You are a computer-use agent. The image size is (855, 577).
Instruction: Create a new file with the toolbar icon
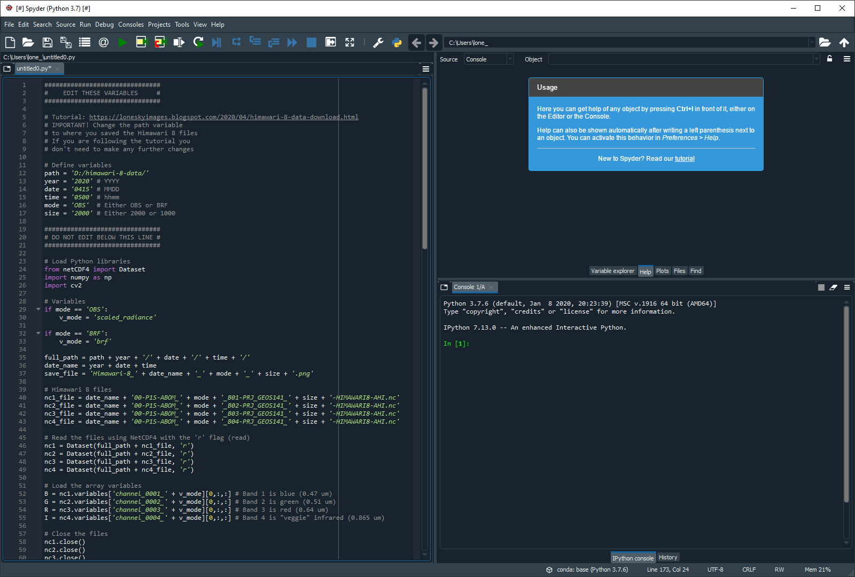[x=10, y=42]
